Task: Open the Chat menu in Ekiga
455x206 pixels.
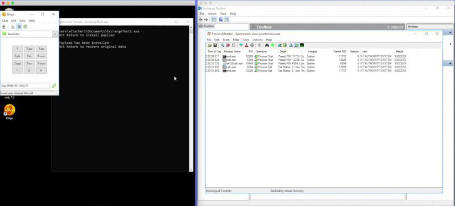Action: [5, 20]
